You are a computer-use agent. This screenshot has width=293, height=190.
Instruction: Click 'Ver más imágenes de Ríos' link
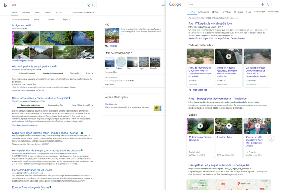22,60
